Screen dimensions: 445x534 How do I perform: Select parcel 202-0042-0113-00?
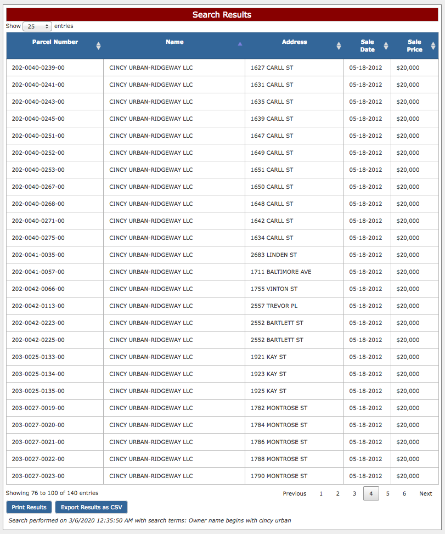[38, 306]
